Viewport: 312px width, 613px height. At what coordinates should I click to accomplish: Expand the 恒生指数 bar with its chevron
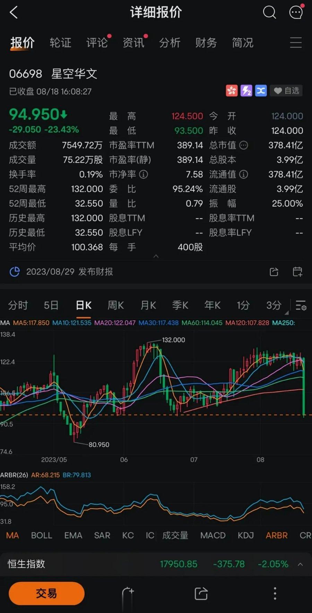tap(301, 564)
